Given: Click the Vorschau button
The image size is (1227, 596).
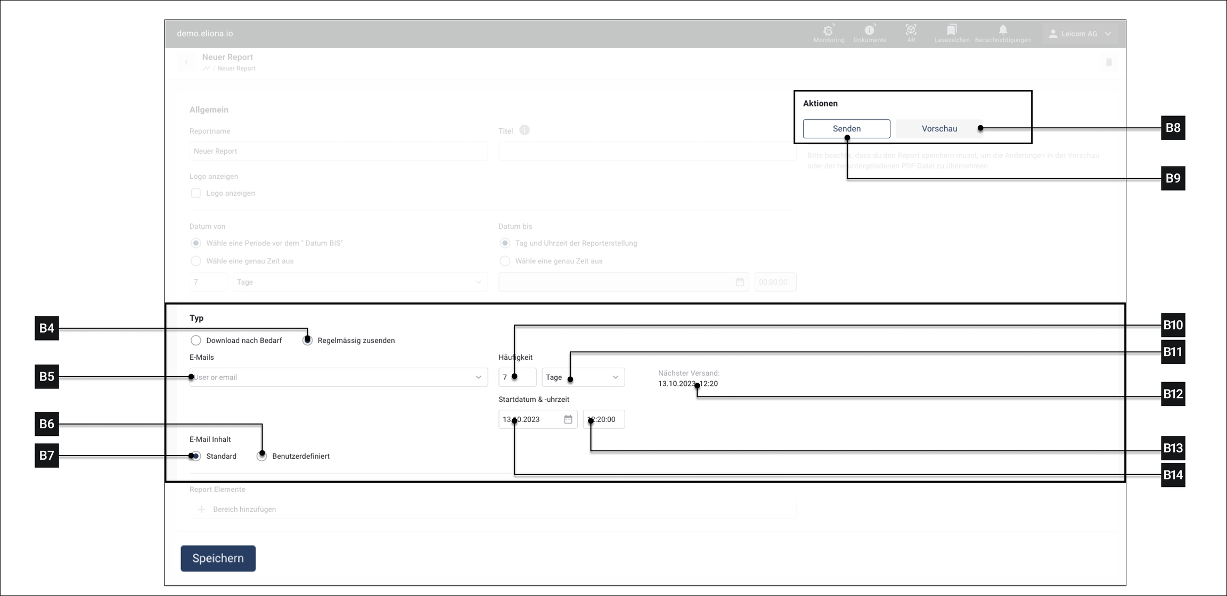Looking at the screenshot, I should click(x=939, y=129).
